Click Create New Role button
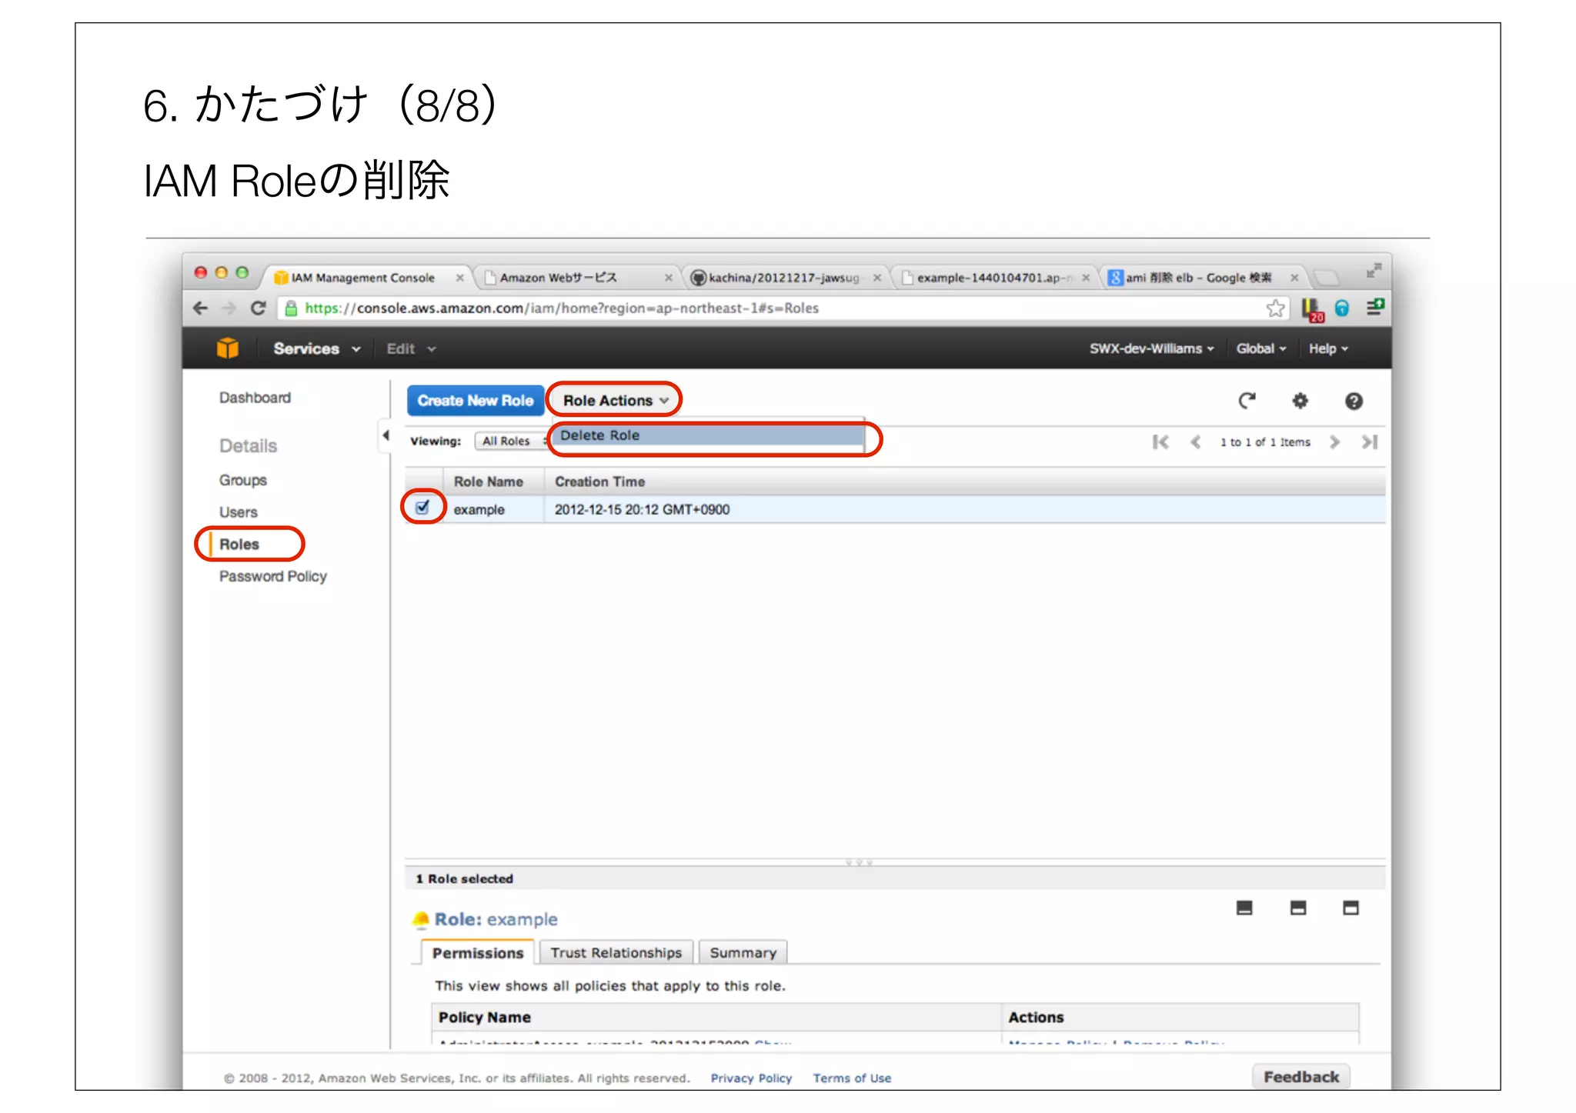This screenshot has width=1576, height=1113. click(475, 401)
